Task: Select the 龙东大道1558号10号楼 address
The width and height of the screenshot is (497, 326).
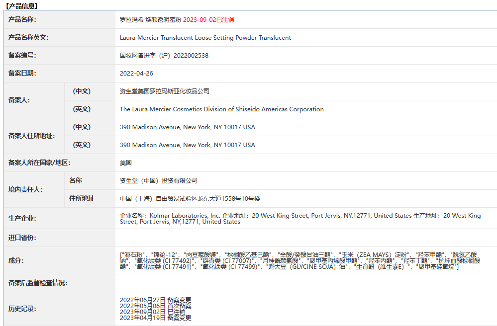Action: 190,198
